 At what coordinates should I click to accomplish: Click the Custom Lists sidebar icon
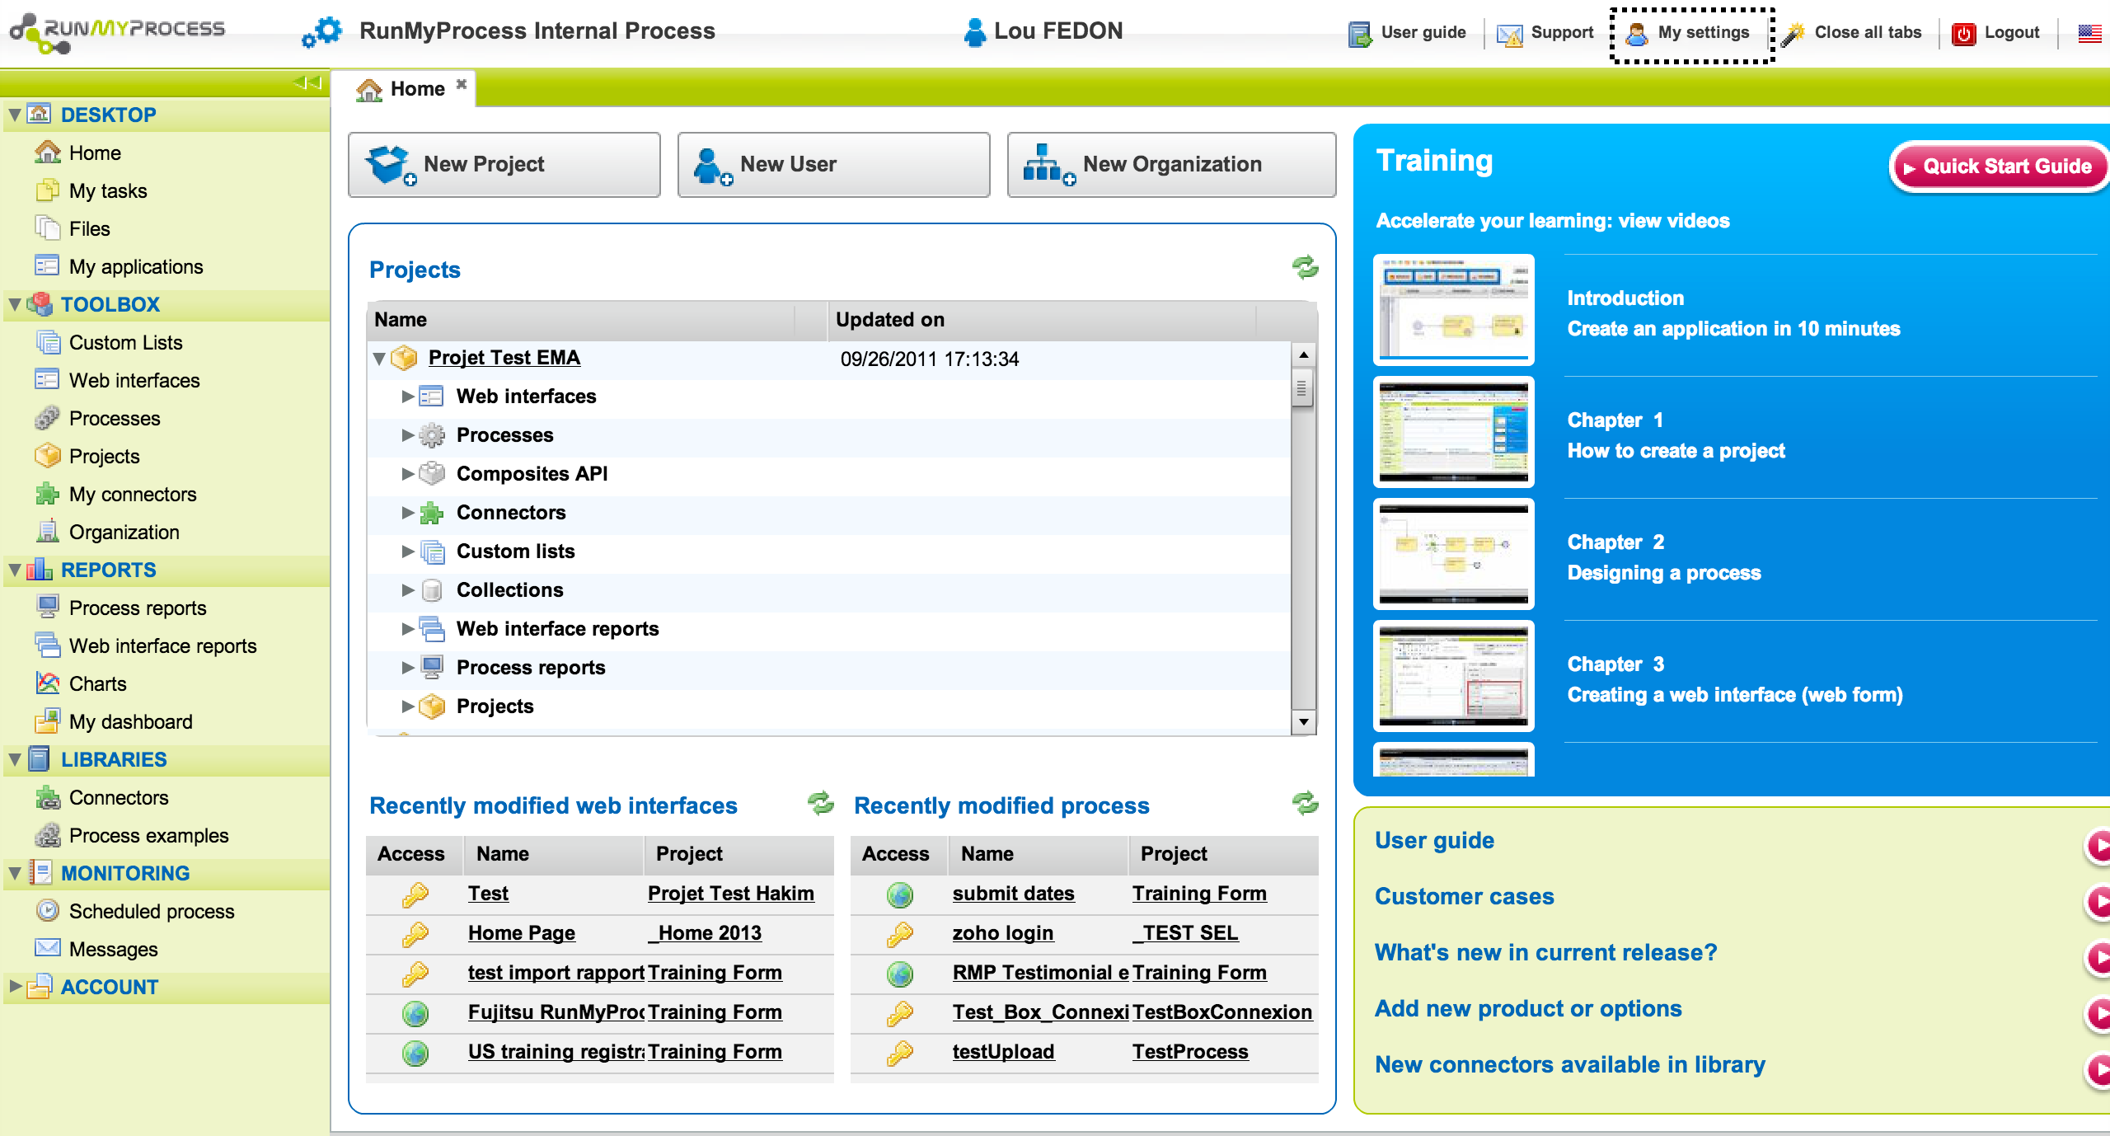pos(48,342)
